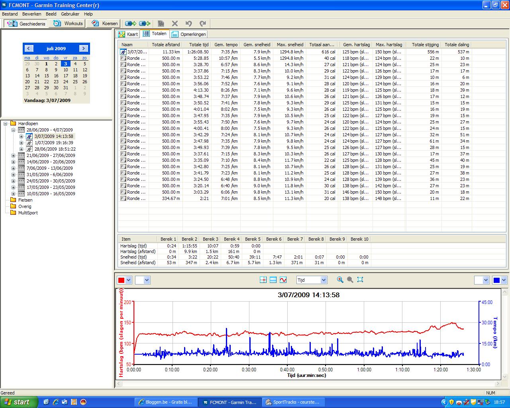
Task: Collapse the Hardlopen folder
Action: click(6, 124)
